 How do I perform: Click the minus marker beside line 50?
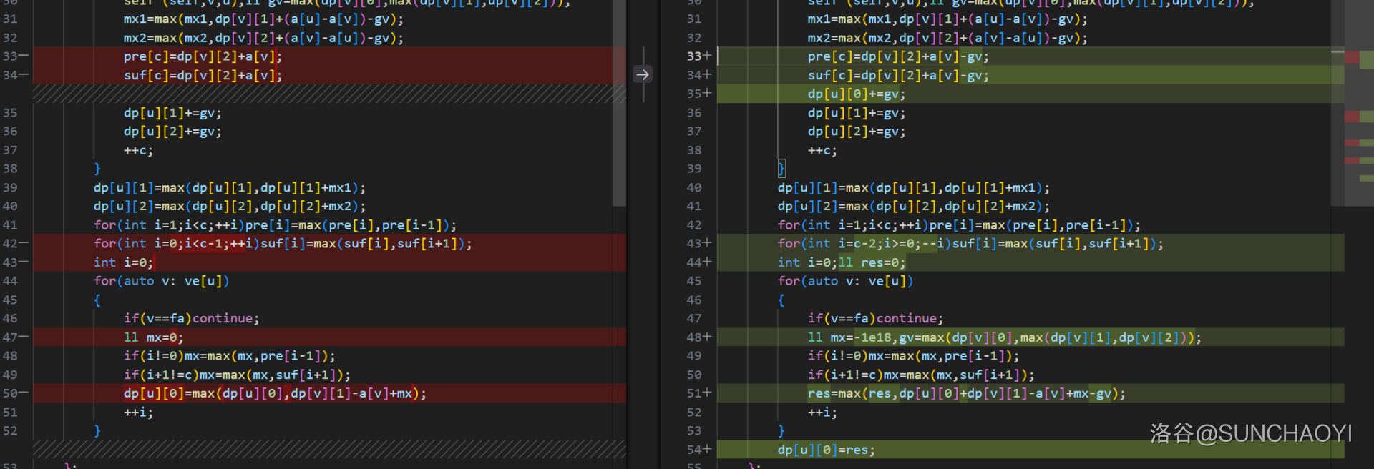tap(24, 393)
